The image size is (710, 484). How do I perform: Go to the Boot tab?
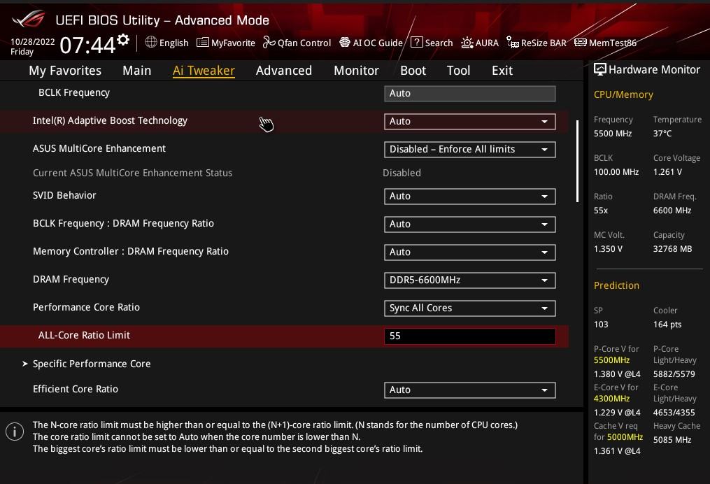[x=413, y=71]
